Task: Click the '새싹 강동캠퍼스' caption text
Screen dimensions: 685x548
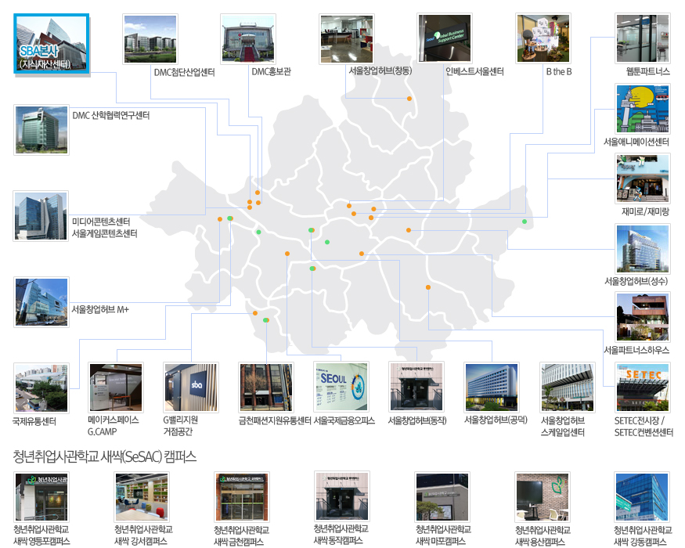Action: click(639, 542)
